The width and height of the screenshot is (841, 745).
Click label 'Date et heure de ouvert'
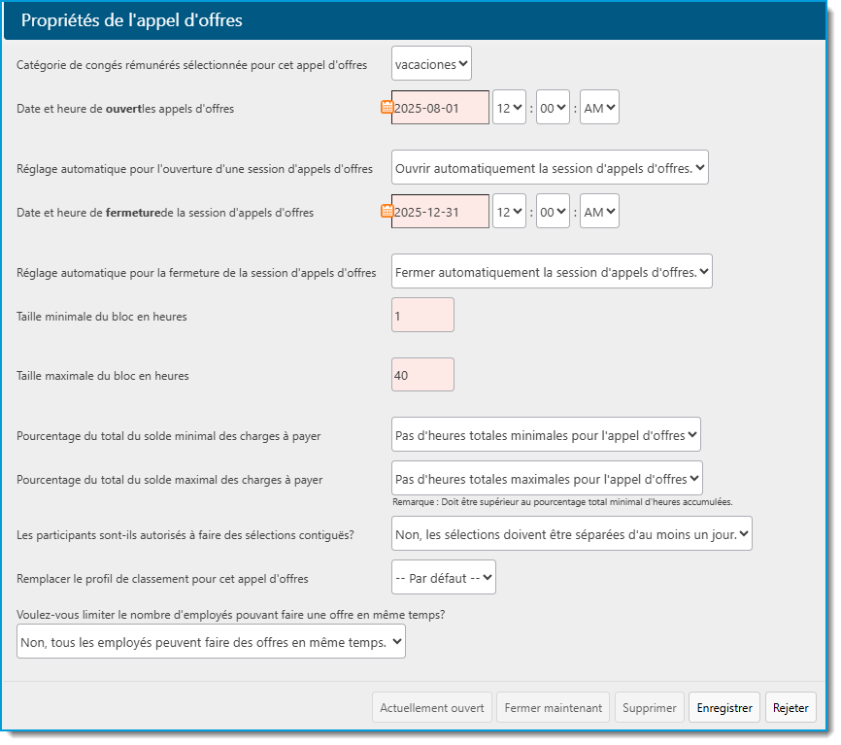tap(125, 109)
